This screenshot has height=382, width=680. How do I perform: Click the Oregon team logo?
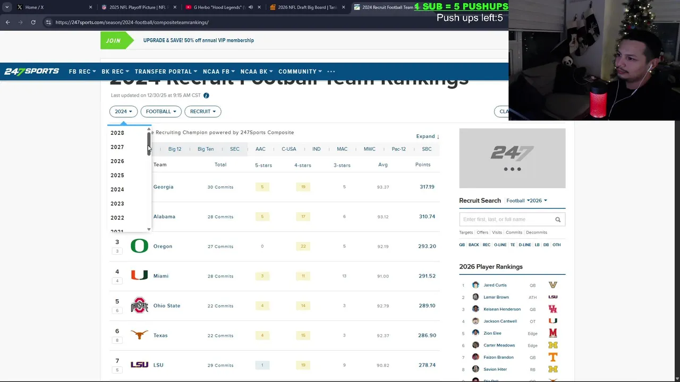139,246
